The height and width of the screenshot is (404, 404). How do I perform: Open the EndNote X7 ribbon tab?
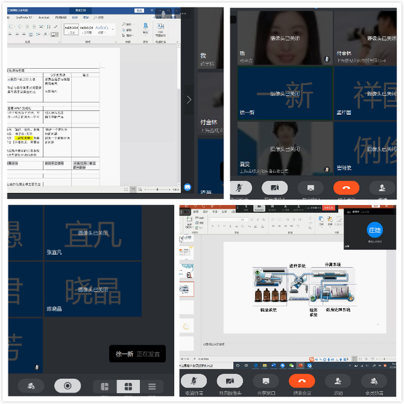[22, 18]
